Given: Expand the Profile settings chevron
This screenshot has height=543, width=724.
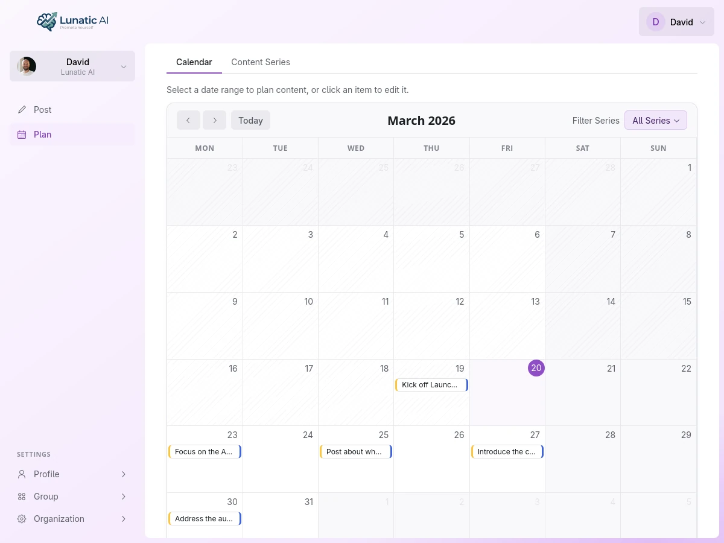Looking at the screenshot, I should pos(124,474).
